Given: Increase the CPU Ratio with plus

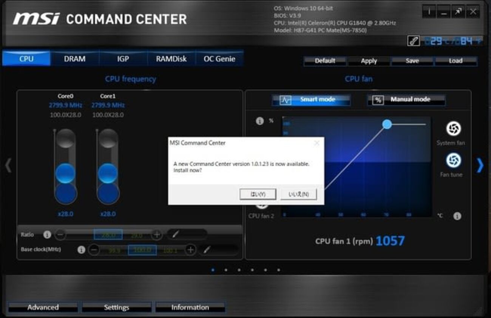Looking at the screenshot, I should click(x=157, y=235).
